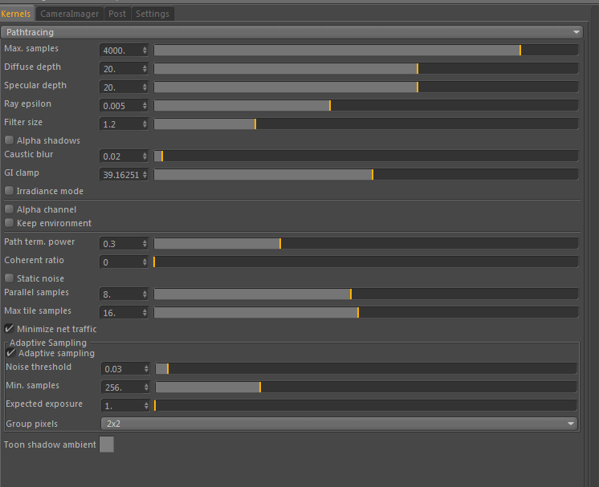The height and width of the screenshot is (487, 599).
Task: Open the Group pixels 2x2 dropdown
Action: 339,424
